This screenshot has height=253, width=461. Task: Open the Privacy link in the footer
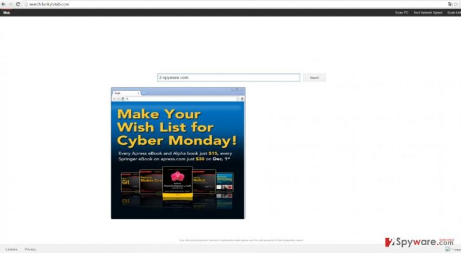(30, 249)
